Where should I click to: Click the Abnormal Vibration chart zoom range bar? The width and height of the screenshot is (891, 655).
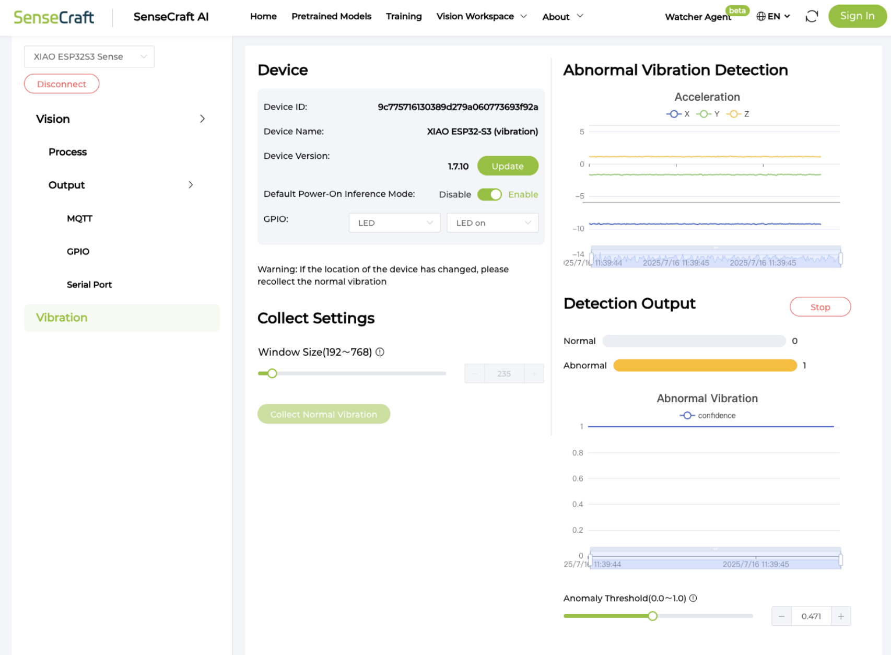click(715, 558)
